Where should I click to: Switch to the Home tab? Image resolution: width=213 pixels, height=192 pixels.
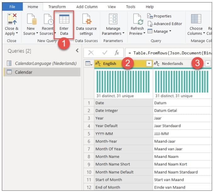[33, 7]
